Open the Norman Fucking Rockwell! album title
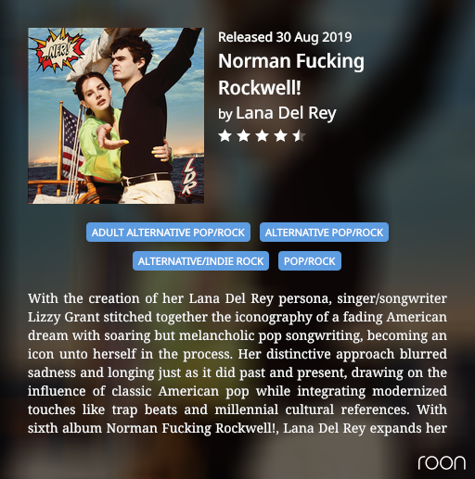Screen dimensions: 475x479 coord(291,74)
